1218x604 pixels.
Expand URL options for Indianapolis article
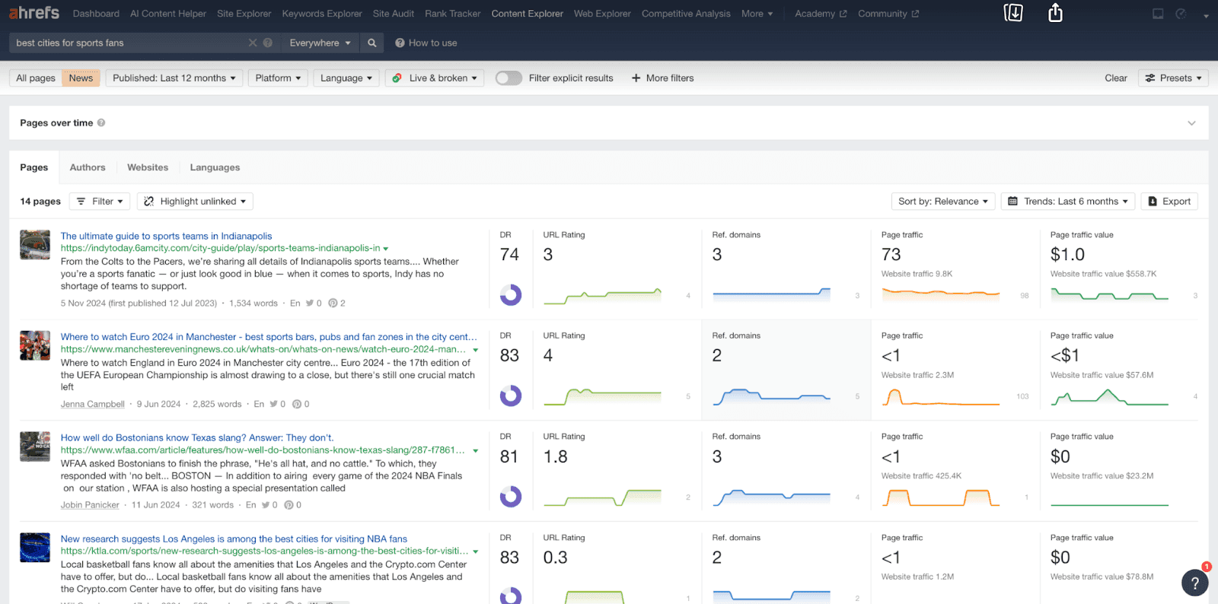[386, 249]
